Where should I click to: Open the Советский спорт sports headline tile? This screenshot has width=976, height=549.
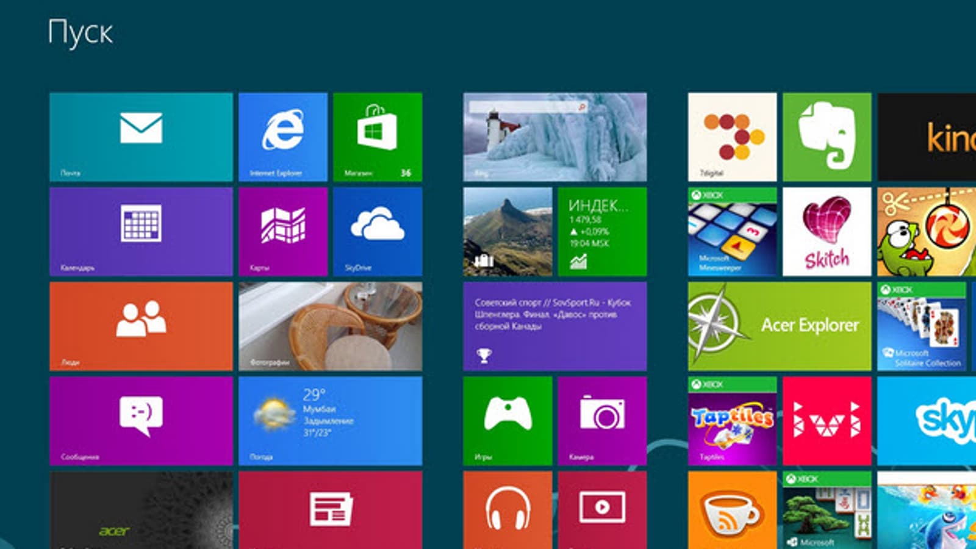coord(554,326)
